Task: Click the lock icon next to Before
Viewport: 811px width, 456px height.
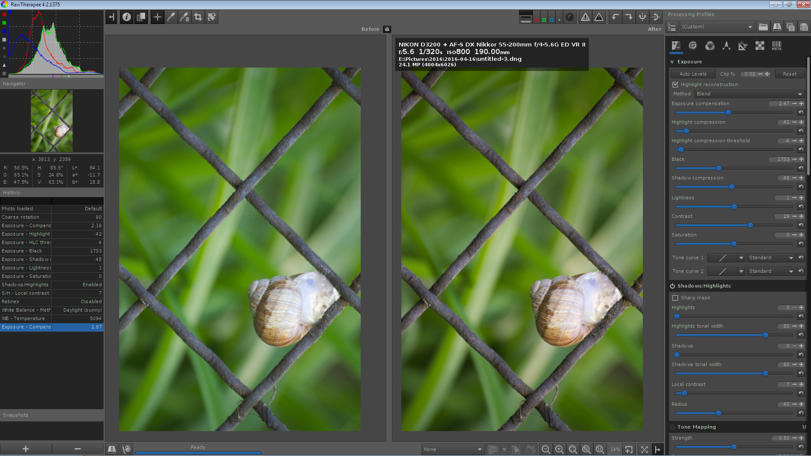Action: click(387, 29)
